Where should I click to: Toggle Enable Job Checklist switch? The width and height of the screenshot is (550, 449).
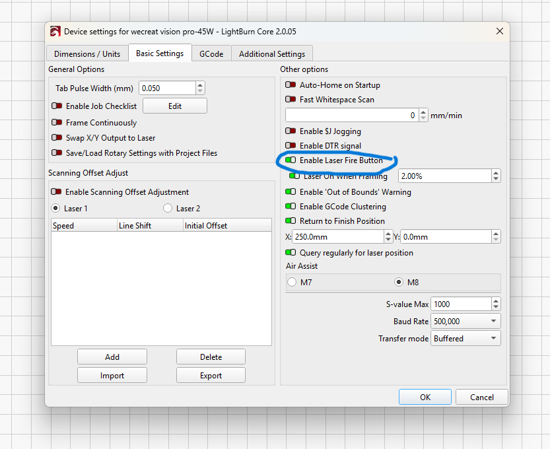(57, 106)
